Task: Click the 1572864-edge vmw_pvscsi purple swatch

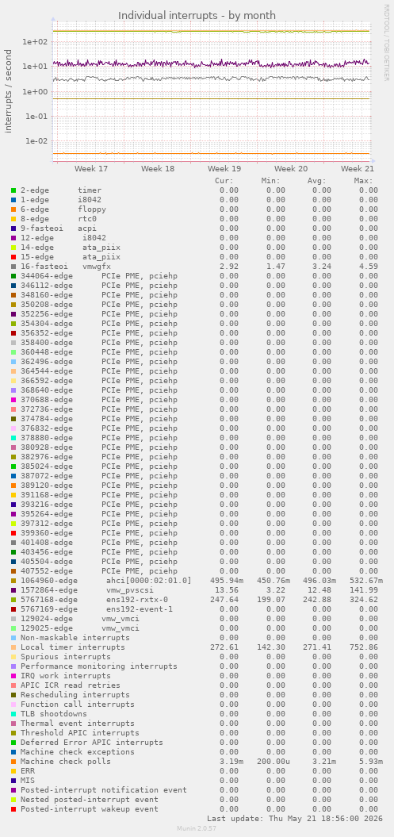Action: coord(13,590)
